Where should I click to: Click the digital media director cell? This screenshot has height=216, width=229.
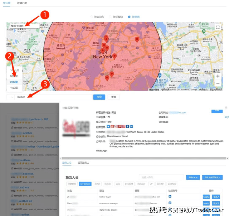108,210
